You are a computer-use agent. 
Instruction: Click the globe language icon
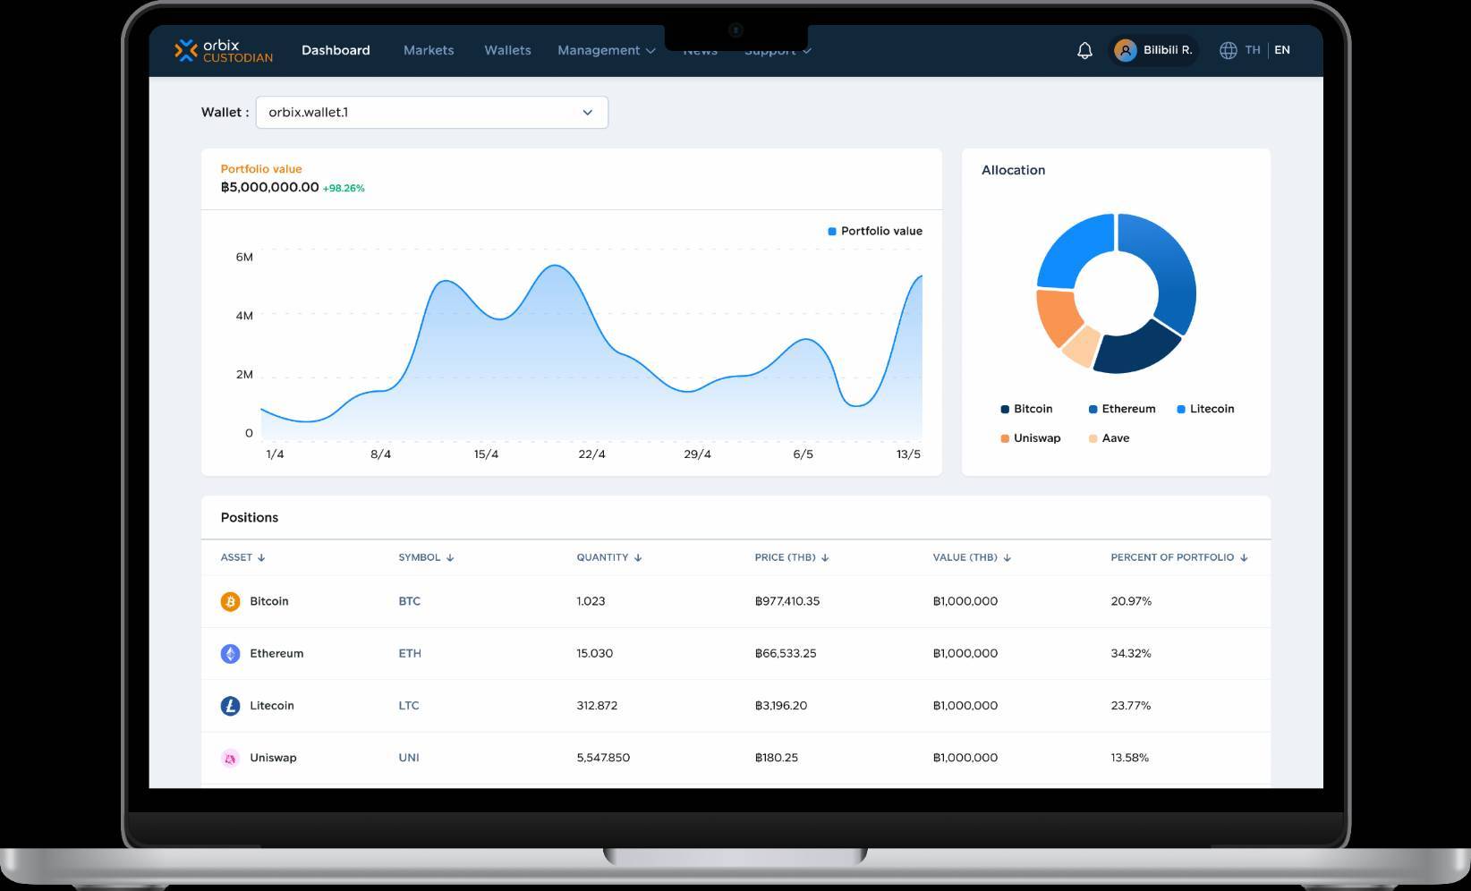coord(1228,51)
